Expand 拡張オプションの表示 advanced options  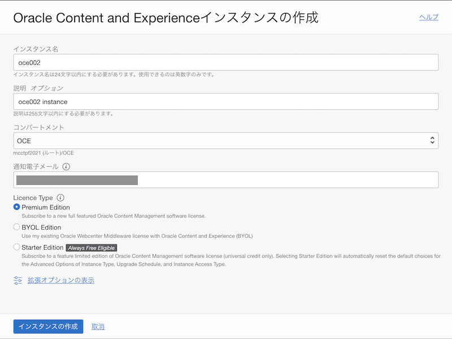pyautogui.click(x=61, y=280)
